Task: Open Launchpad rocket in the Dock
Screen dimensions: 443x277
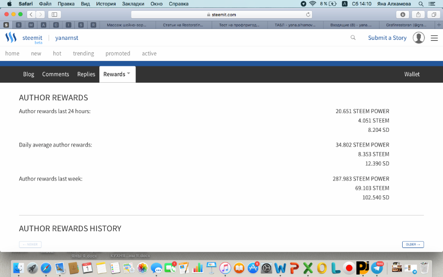Action: (32, 268)
